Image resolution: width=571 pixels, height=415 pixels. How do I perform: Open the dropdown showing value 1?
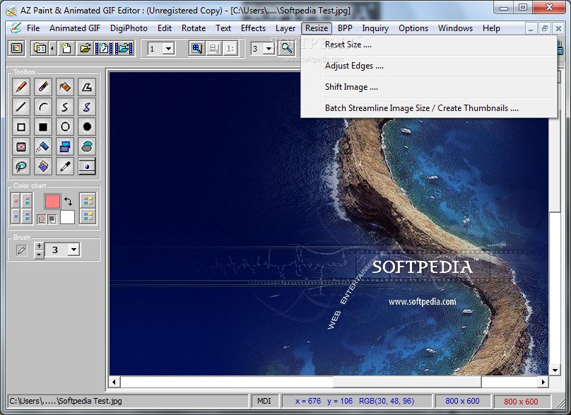click(168, 49)
